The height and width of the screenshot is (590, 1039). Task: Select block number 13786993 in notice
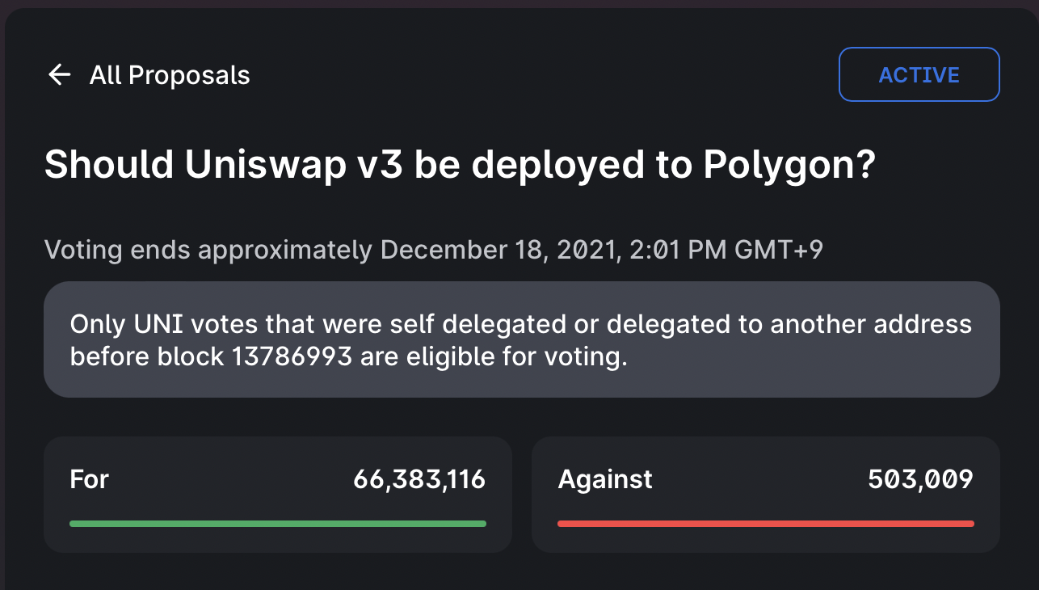[292, 356]
